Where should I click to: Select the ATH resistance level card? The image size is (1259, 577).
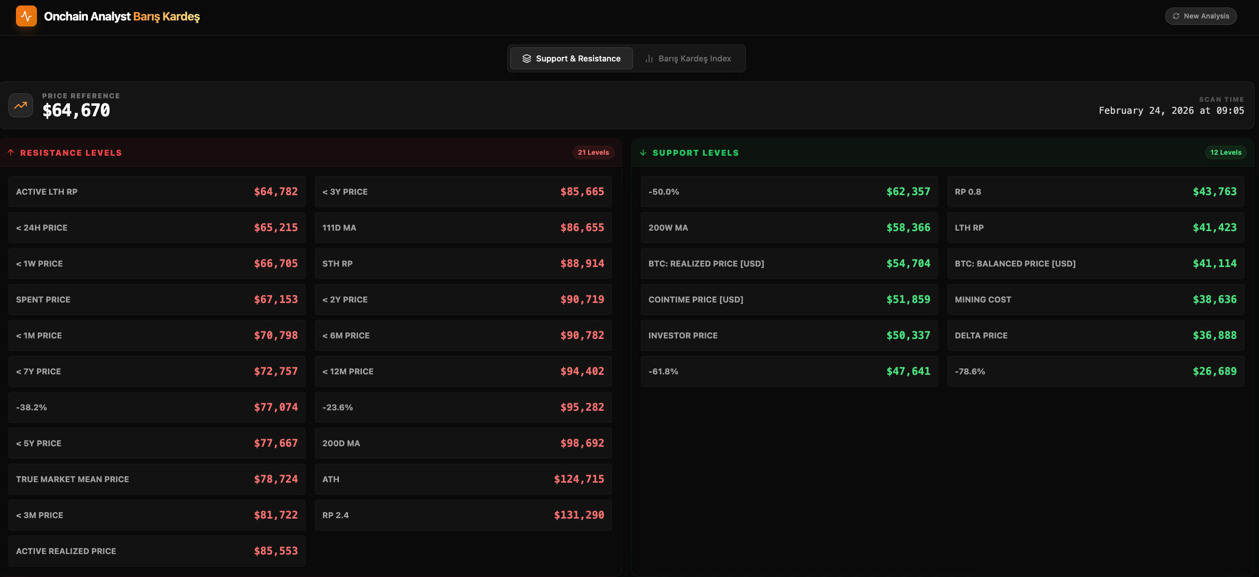point(463,479)
